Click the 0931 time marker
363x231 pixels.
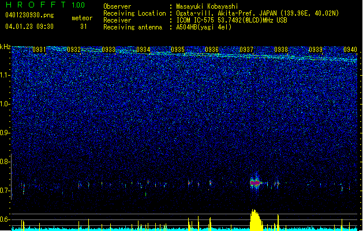(x=39, y=50)
